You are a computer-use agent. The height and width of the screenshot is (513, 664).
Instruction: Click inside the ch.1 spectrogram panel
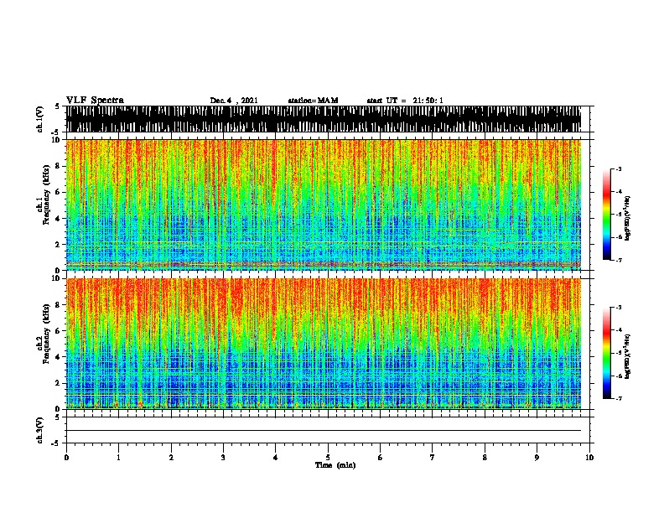(324, 205)
